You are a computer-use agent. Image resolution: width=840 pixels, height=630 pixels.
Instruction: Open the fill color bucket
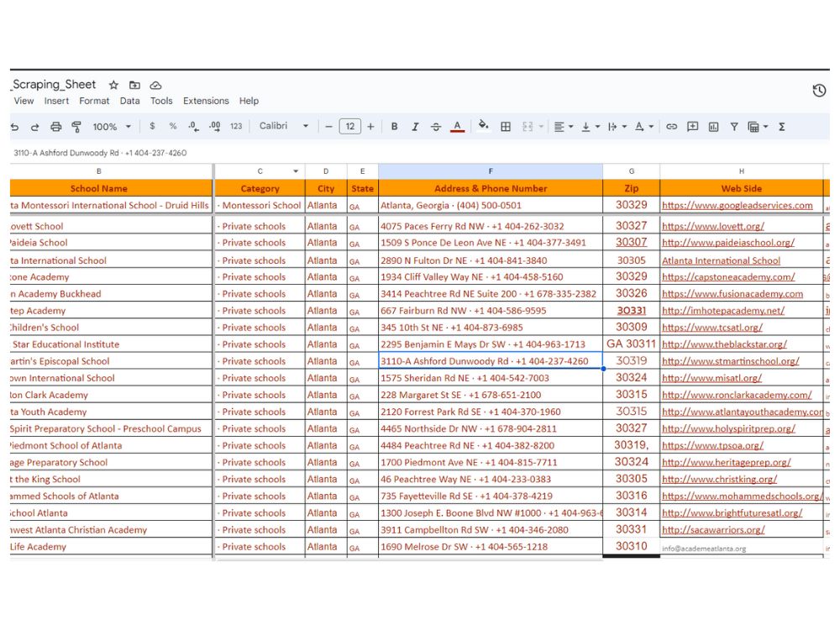coord(483,125)
